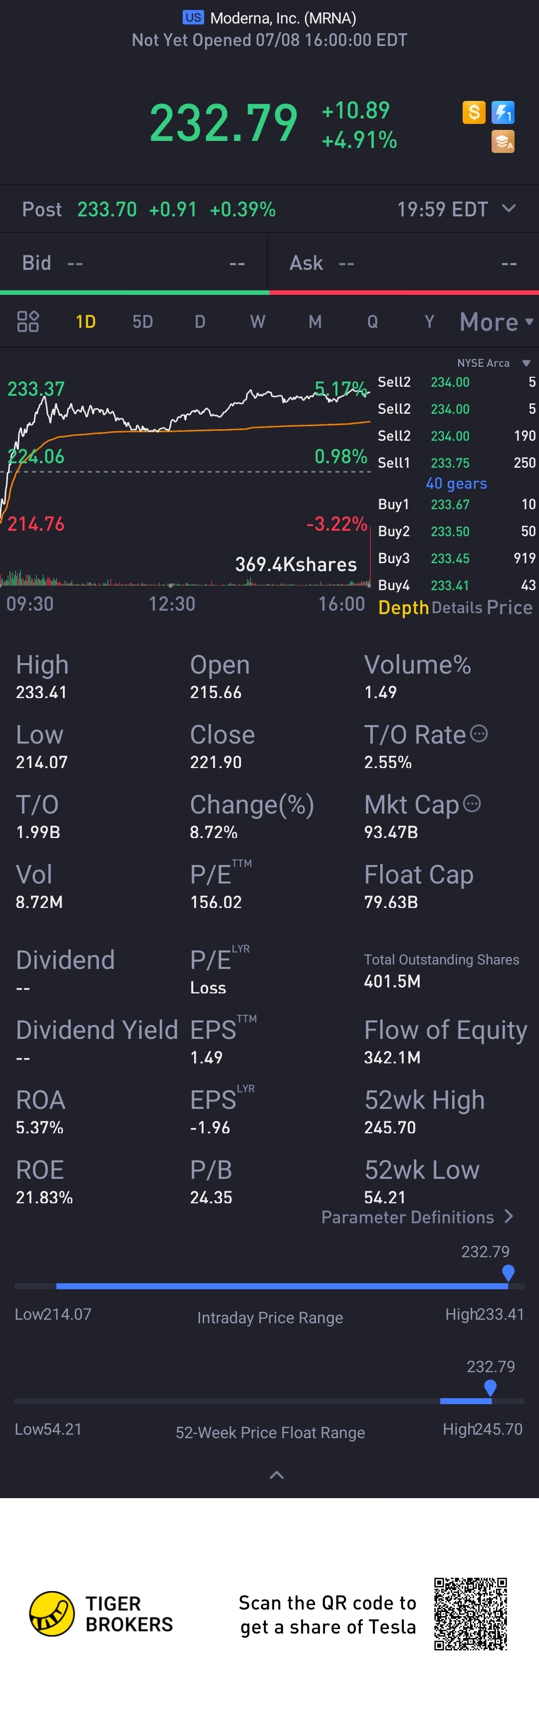
Task: Open the More chart periods dropdown
Action: (x=496, y=322)
